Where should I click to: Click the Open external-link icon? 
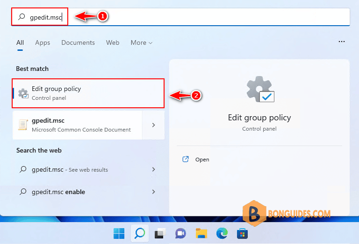(x=186, y=159)
